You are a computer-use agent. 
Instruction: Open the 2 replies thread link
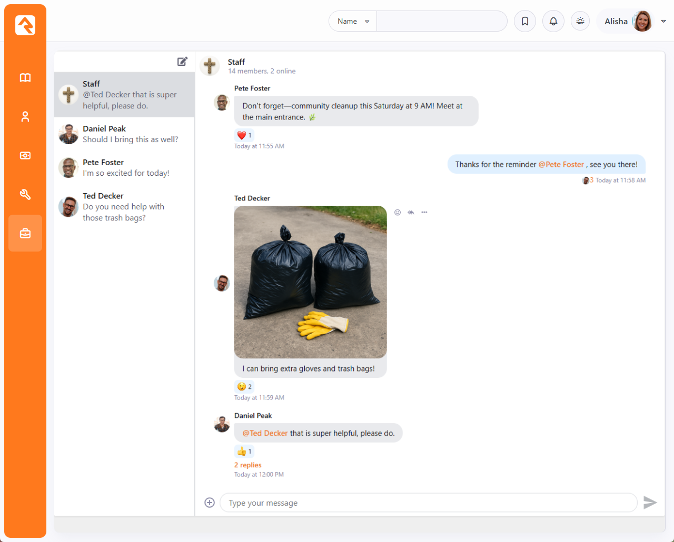[x=247, y=465]
